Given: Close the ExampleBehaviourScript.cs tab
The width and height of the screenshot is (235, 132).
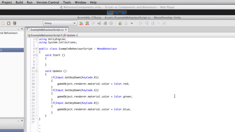Looking at the screenshot, I should [66, 30].
